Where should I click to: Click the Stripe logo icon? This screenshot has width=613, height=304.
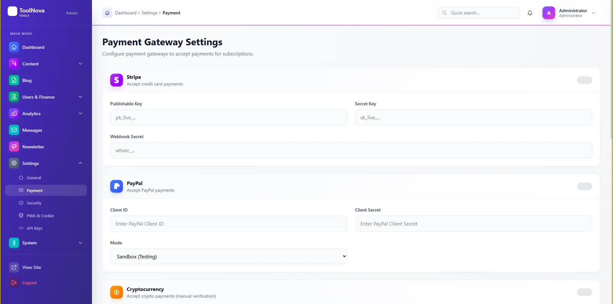coord(116,80)
